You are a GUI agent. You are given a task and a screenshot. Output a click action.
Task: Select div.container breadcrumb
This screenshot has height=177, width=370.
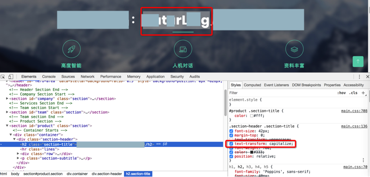click(77, 174)
